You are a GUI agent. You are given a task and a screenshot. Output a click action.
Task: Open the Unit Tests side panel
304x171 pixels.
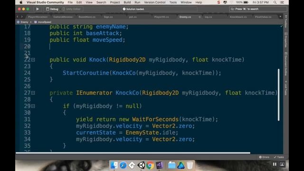[x=286, y=88]
